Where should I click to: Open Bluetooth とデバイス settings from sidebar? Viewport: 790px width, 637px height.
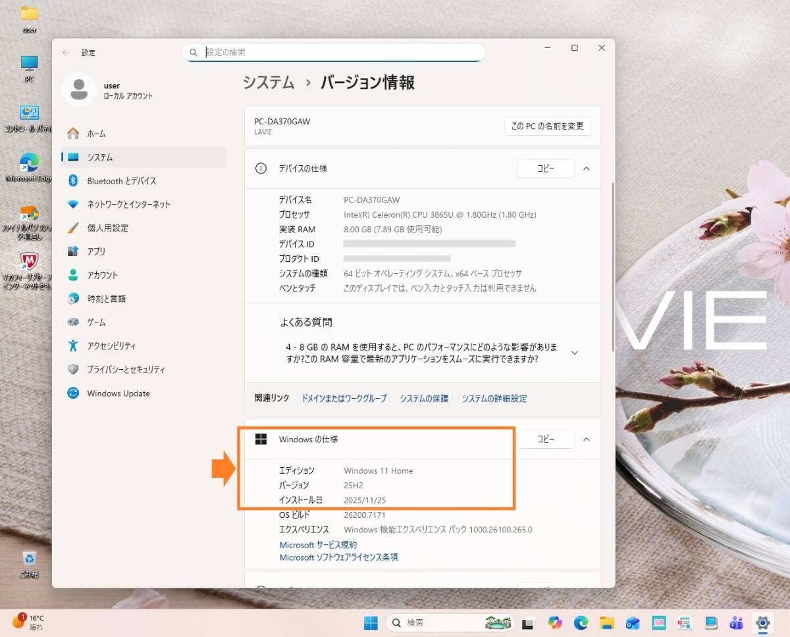click(x=113, y=180)
